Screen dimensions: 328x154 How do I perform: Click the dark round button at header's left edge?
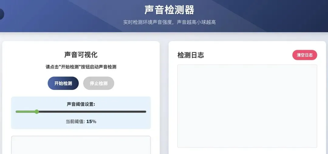click(x=2, y=14)
